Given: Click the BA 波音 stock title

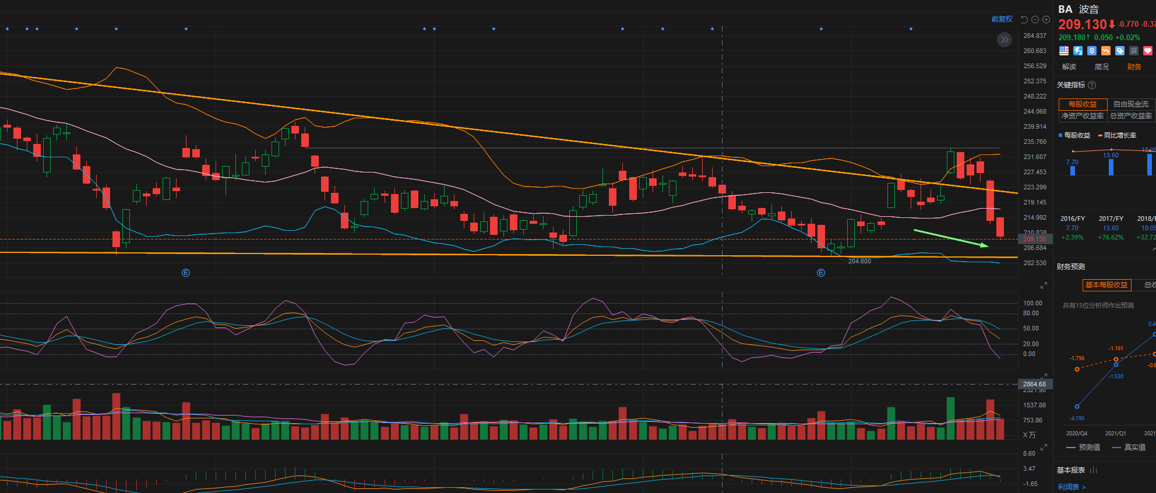Looking at the screenshot, I should [x=1079, y=9].
